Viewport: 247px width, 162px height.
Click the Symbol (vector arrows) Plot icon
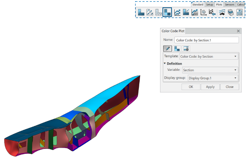[150, 12]
